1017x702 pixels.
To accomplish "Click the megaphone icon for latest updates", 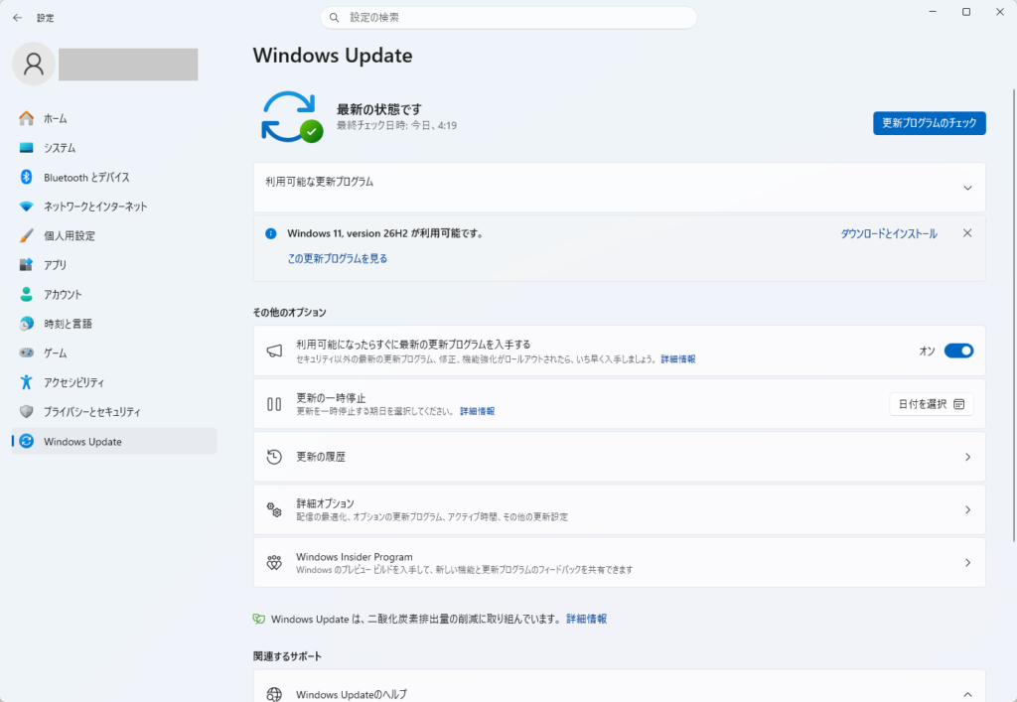I will tap(274, 351).
